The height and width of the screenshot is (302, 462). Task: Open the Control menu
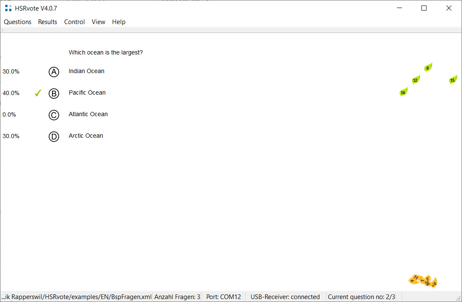pyautogui.click(x=74, y=22)
